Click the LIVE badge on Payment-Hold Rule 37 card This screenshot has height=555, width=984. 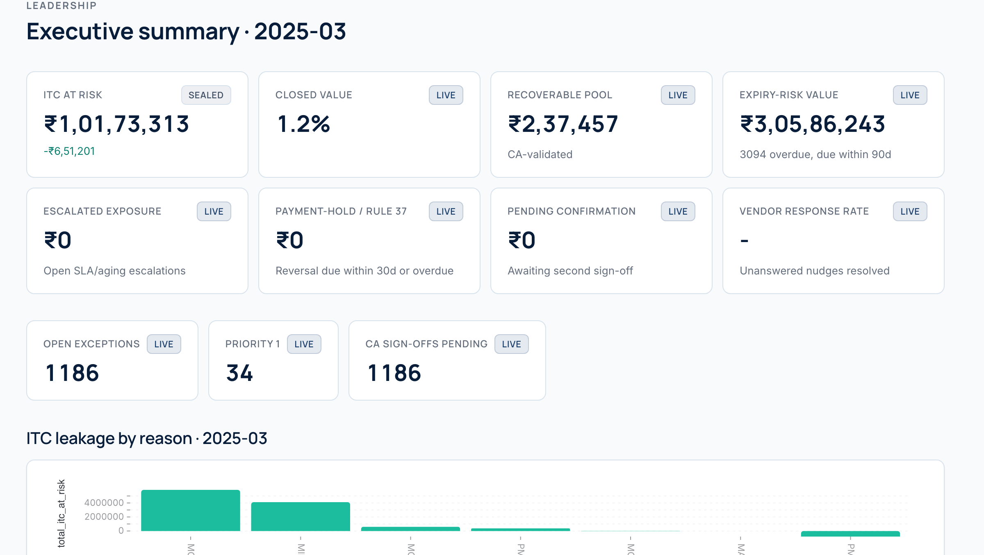[446, 211]
